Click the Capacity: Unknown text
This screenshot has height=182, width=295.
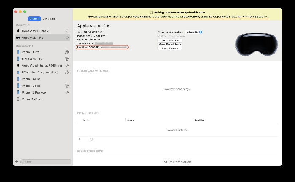point(88,40)
